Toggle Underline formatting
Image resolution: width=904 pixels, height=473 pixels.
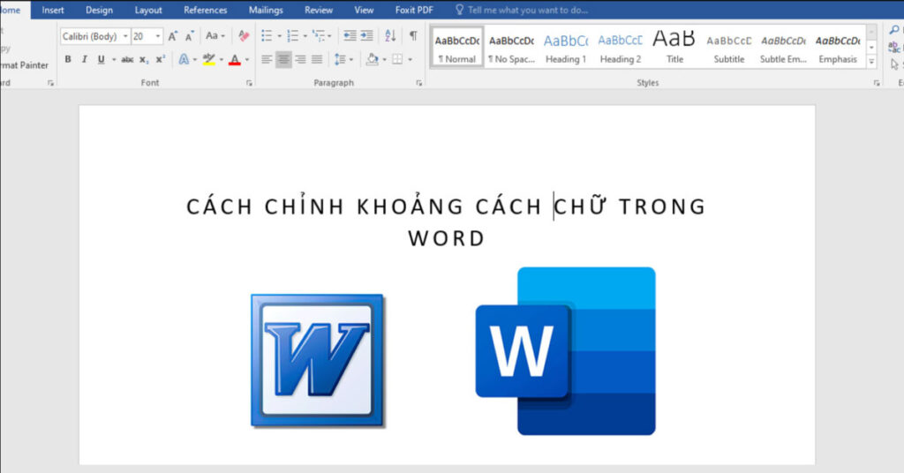101,59
